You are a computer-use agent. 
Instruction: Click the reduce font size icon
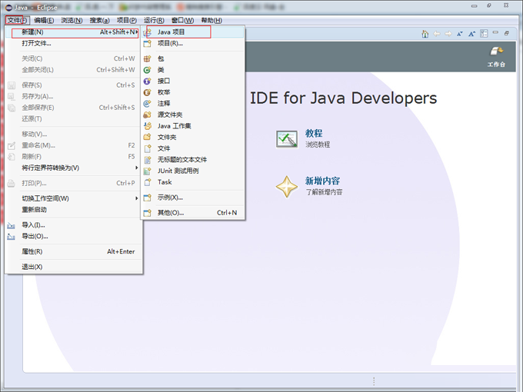(460, 34)
